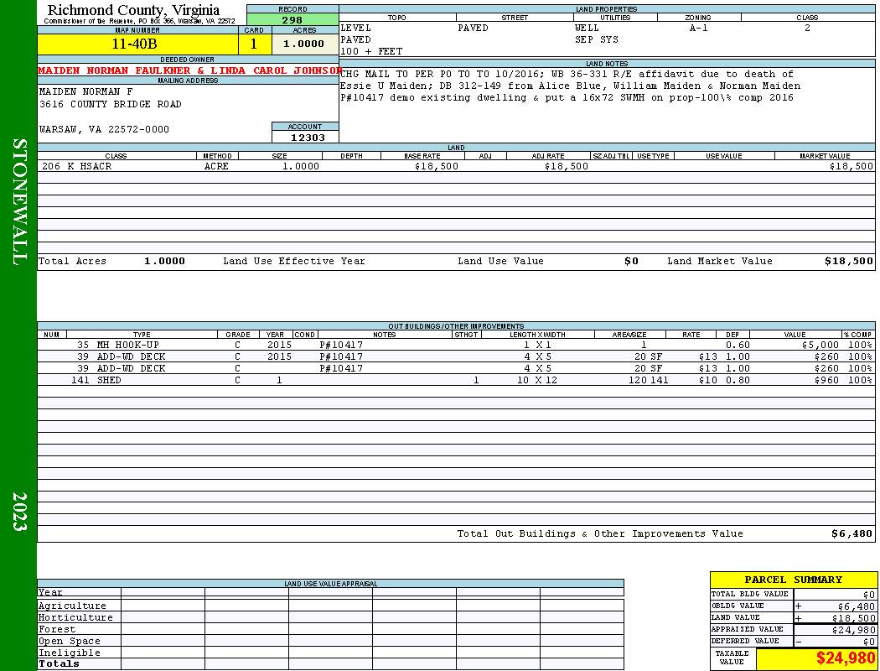
Task: Select the Totals row label
Action: (59, 663)
